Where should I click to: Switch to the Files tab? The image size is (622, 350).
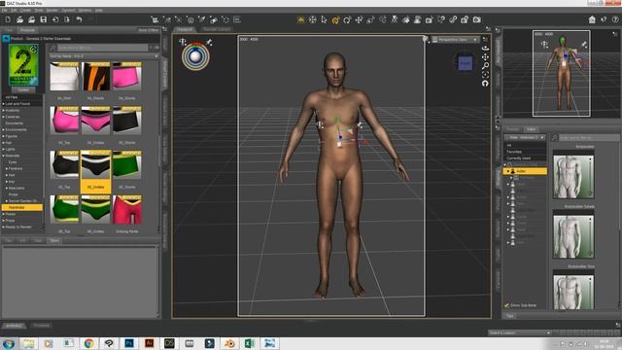pos(9,30)
